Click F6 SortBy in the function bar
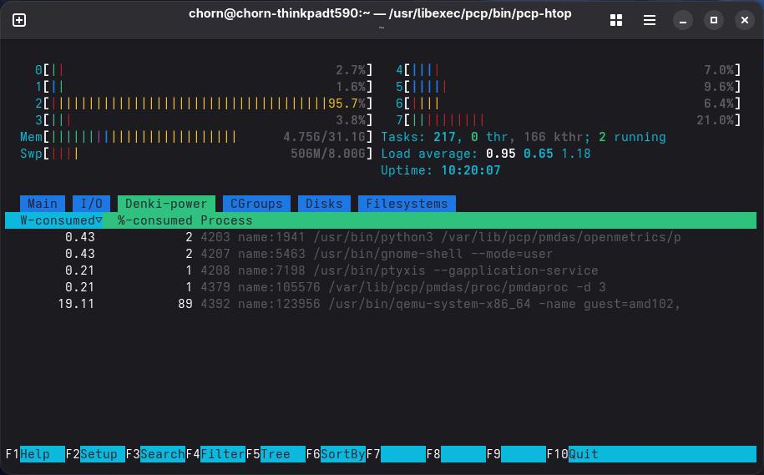This screenshot has width=764, height=475. [336, 454]
